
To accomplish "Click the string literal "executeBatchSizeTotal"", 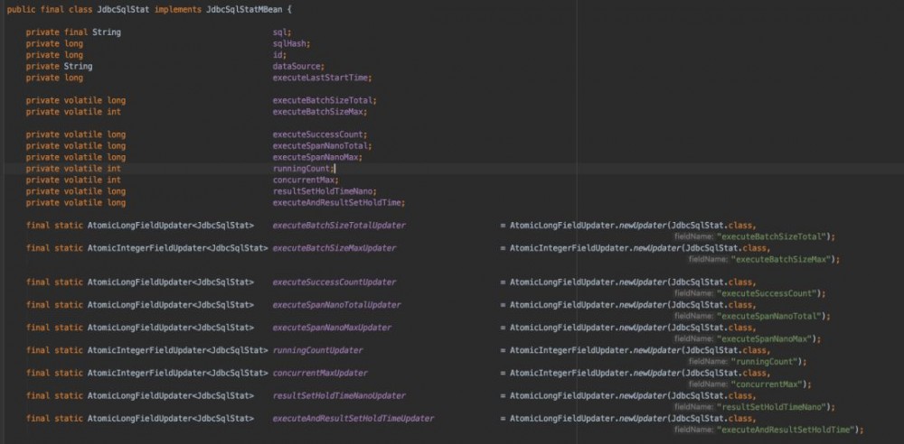I will click(771, 236).
